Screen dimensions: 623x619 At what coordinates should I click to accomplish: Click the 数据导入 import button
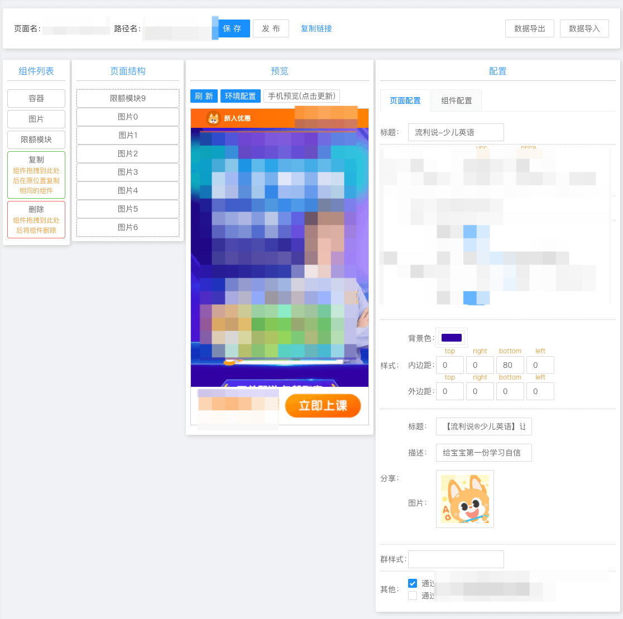point(584,28)
